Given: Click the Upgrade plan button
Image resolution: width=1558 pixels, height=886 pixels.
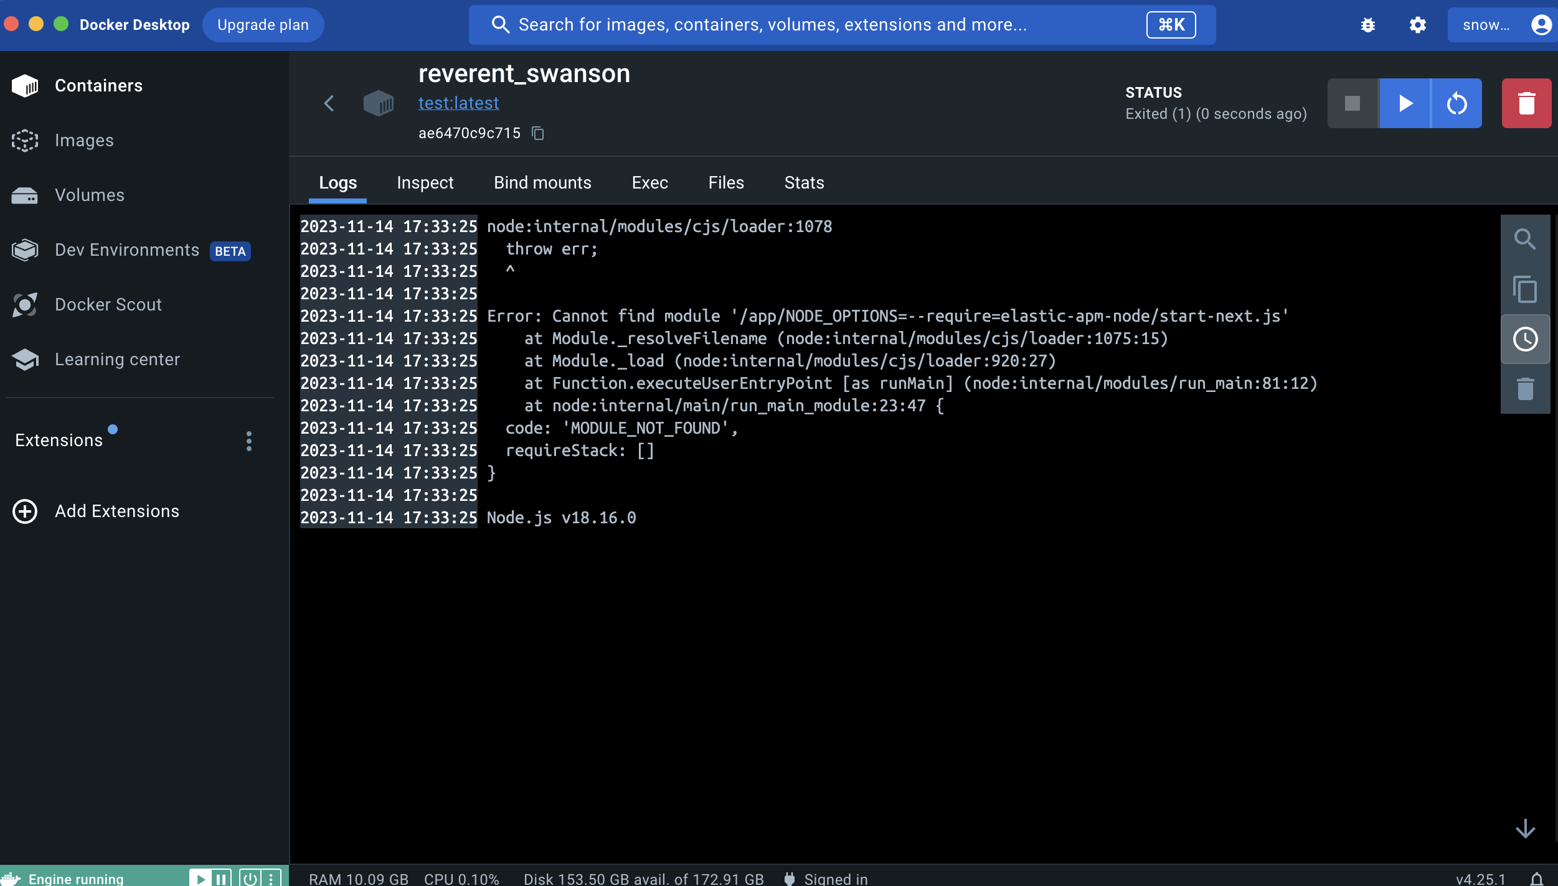Looking at the screenshot, I should pos(263,25).
